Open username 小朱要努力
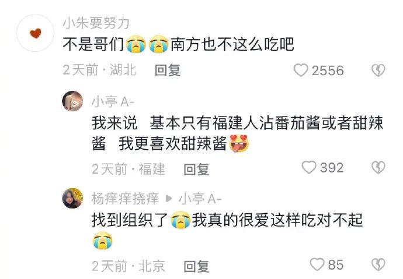The width and height of the screenshot is (403, 279). pyautogui.click(x=96, y=23)
